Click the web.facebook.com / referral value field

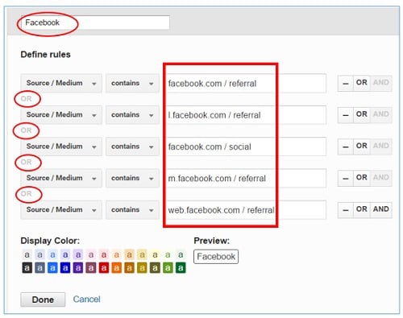pos(246,210)
